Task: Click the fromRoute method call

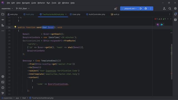Action: click(x=70, y=41)
